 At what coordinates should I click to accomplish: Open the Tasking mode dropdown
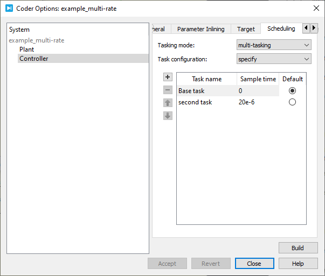pyautogui.click(x=274, y=45)
